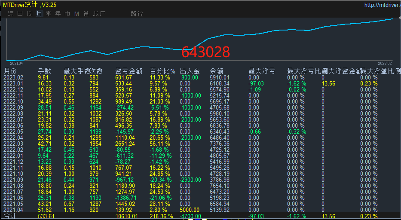
Task: Click the 百分比% column header
Action: pyautogui.click(x=162, y=71)
